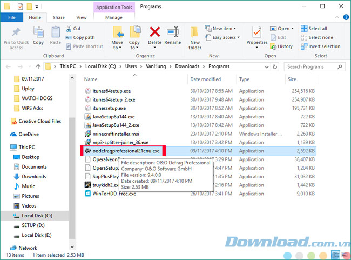This screenshot has height=260, width=351.
Task: Click the Application Tools contextual tab
Action: pos(114,7)
